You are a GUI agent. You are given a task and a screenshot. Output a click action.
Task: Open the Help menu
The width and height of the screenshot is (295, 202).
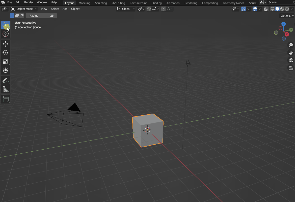[x=53, y=3]
